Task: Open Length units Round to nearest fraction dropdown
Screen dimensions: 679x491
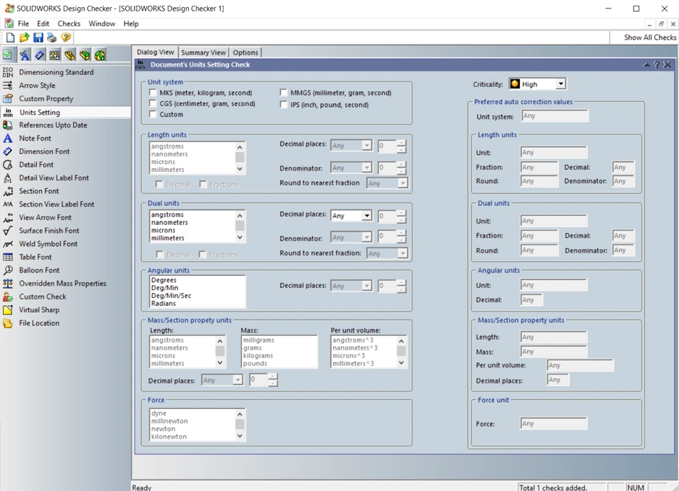Action: 402,183
